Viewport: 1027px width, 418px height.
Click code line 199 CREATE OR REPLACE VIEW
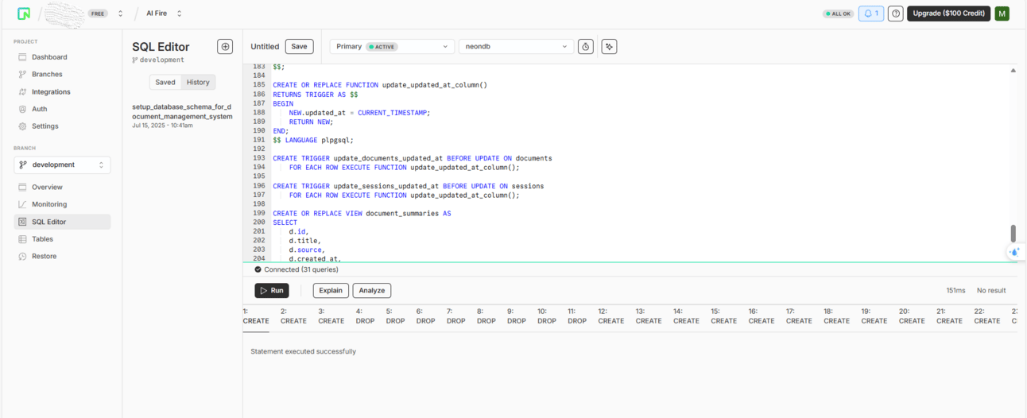pos(362,214)
